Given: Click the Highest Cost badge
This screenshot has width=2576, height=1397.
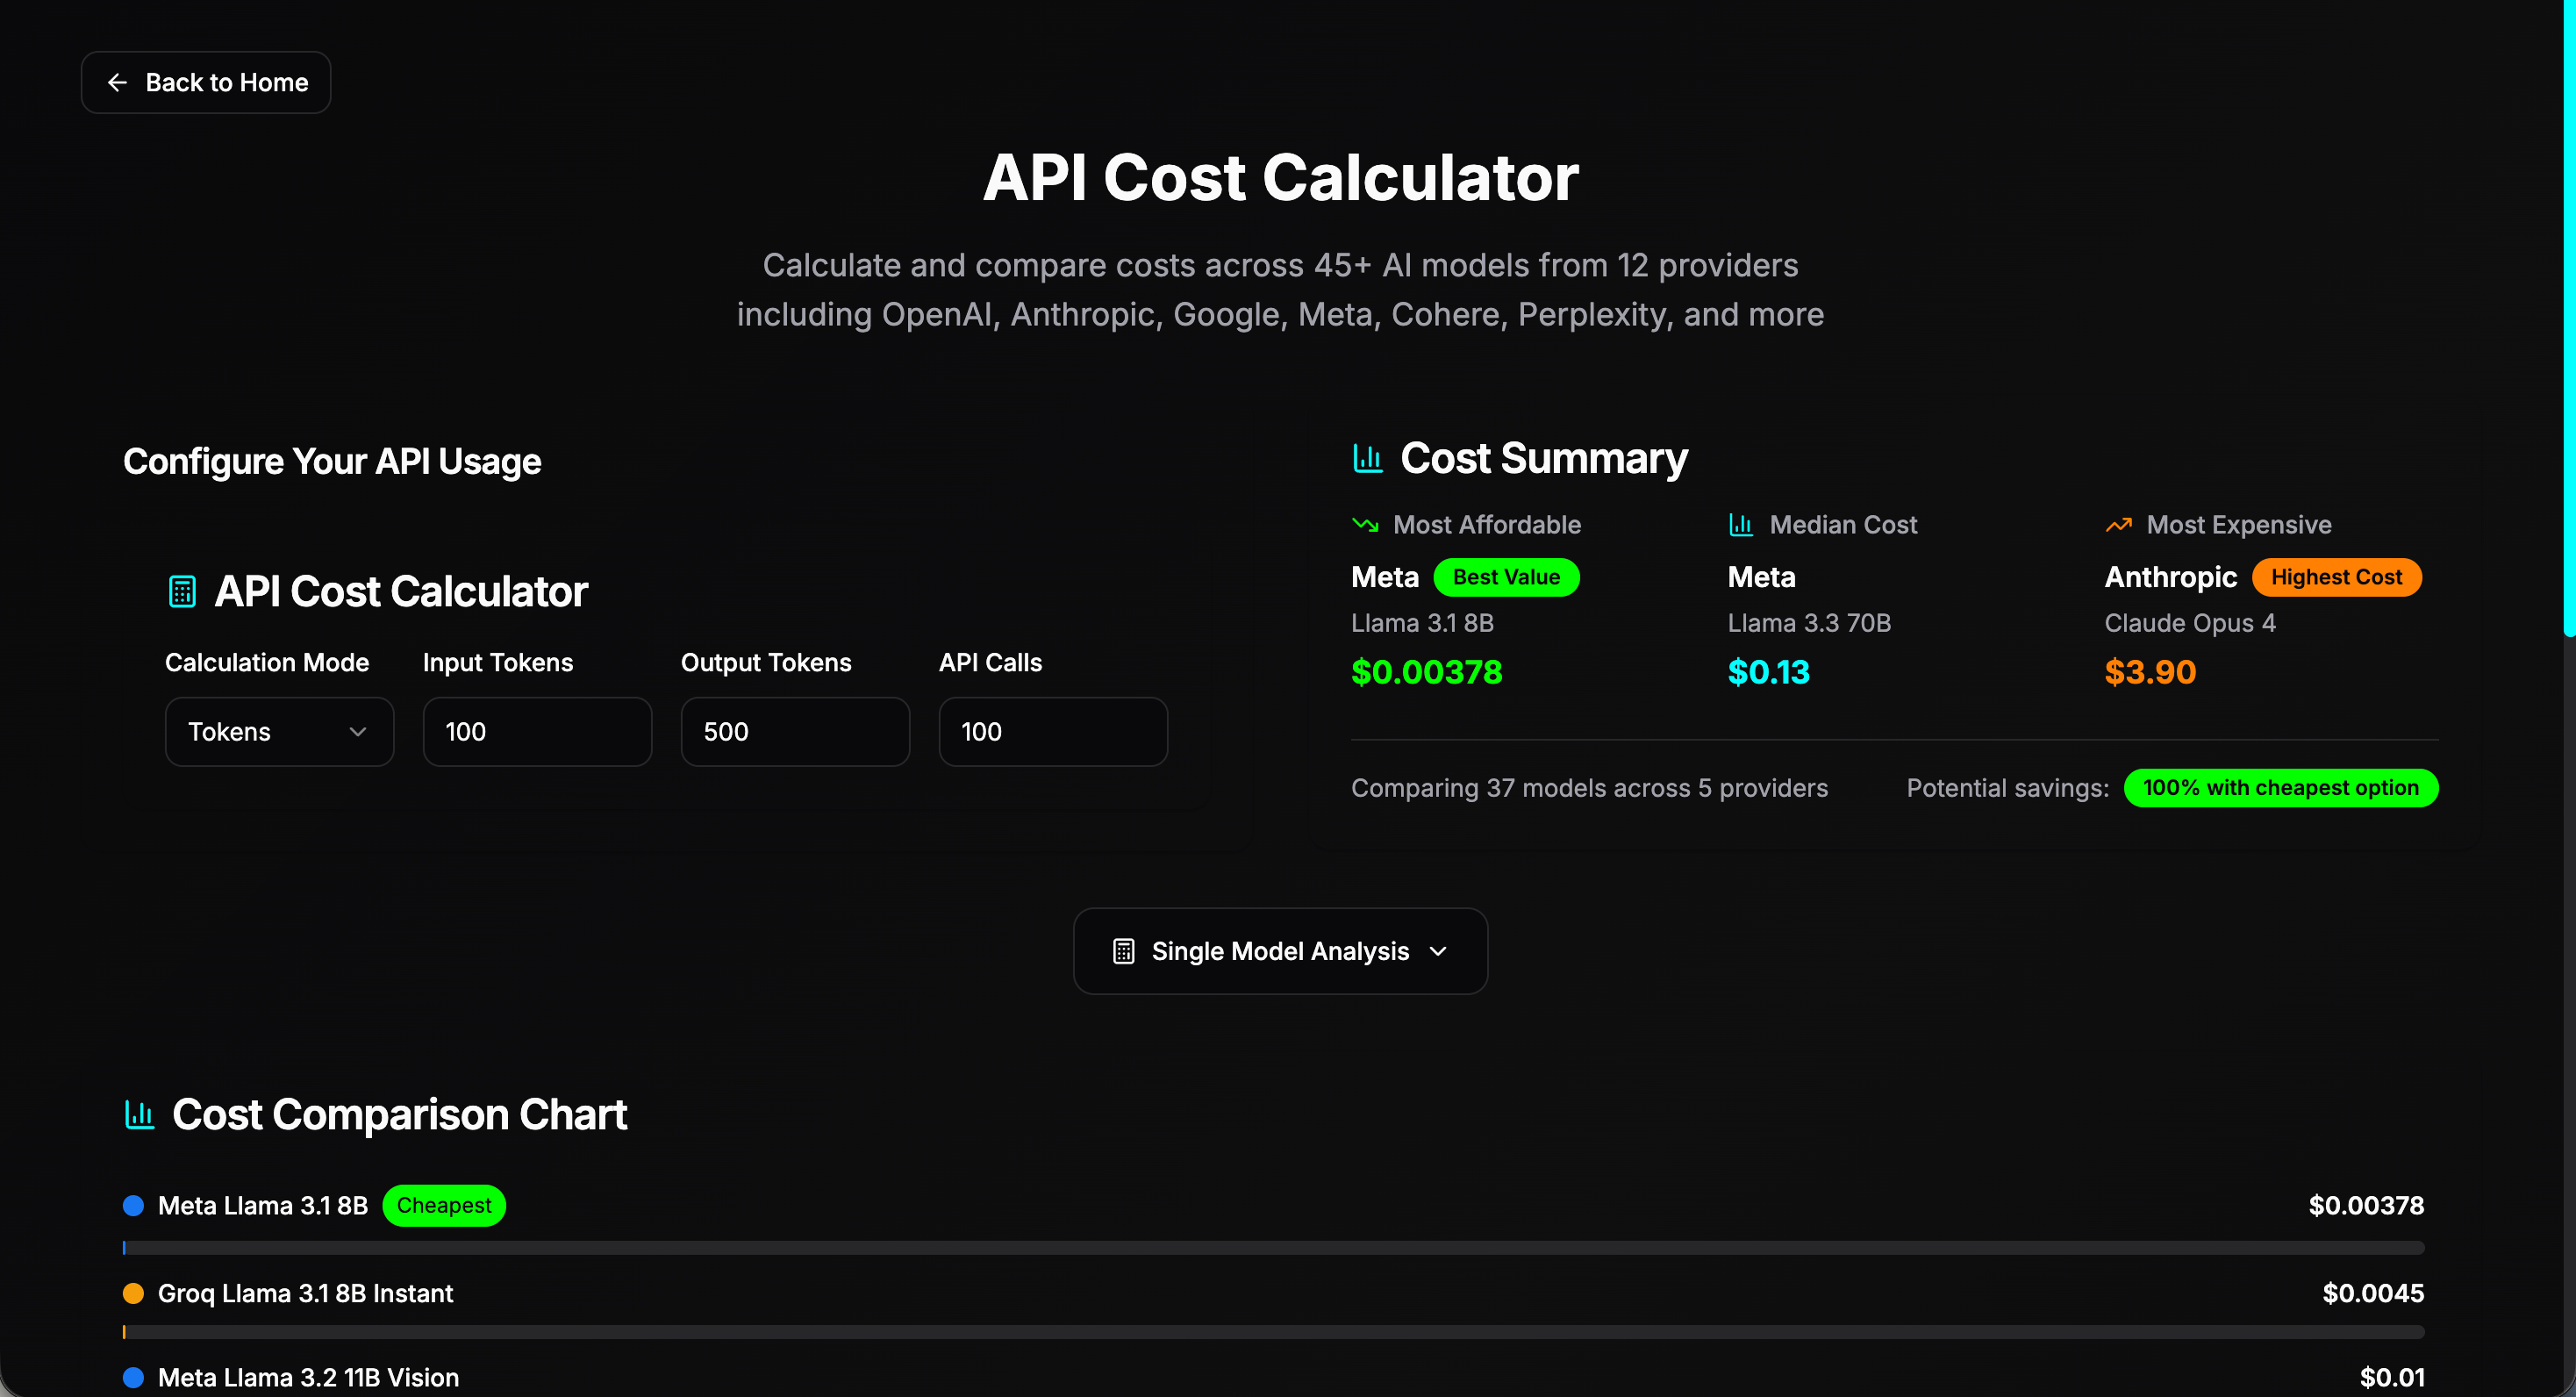Looking at the screenshot, I should coord(2336,577).
